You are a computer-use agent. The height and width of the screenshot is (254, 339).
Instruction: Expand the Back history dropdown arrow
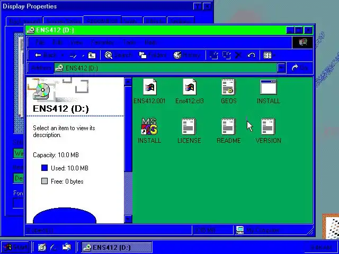pyautogui.click(x=63, y=56)
